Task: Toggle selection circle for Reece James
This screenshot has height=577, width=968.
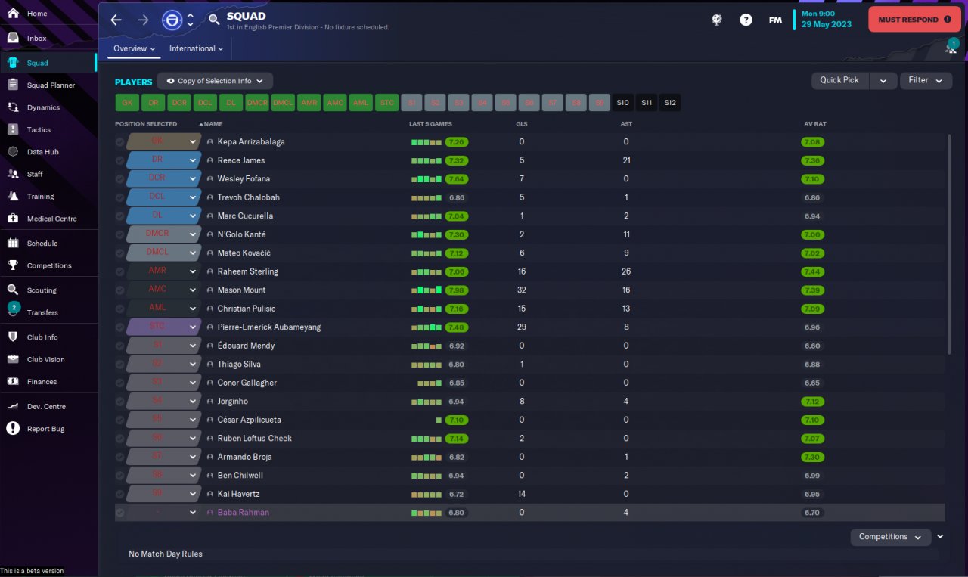Action: [x=120, y=160]
